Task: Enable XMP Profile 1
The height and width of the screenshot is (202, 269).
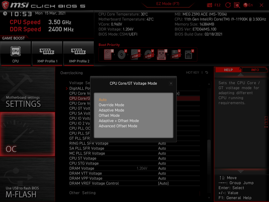Action: [47, 54]
